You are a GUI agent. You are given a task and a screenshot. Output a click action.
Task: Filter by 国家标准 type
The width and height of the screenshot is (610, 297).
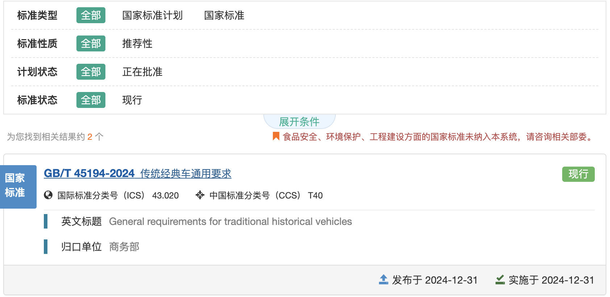pos(224,15)
